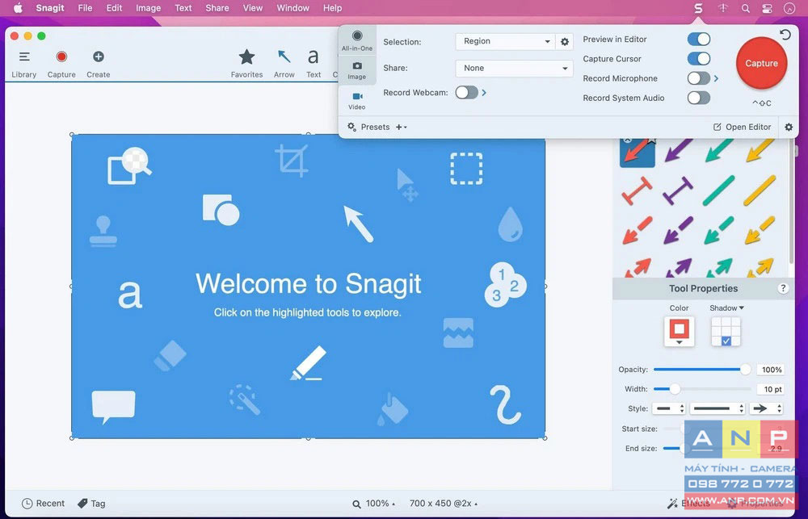Open the Edit menu
This screenshot has width=808, height=519.
tap(114, 8)
